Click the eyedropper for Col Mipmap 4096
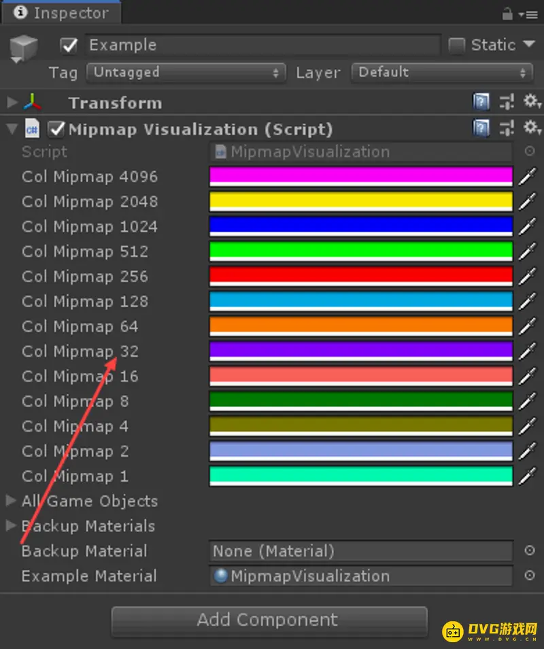 527,177
